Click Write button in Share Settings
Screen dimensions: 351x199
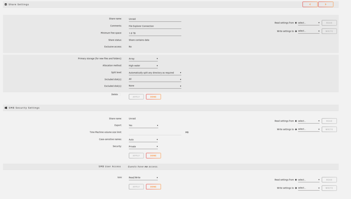[329, 31]
